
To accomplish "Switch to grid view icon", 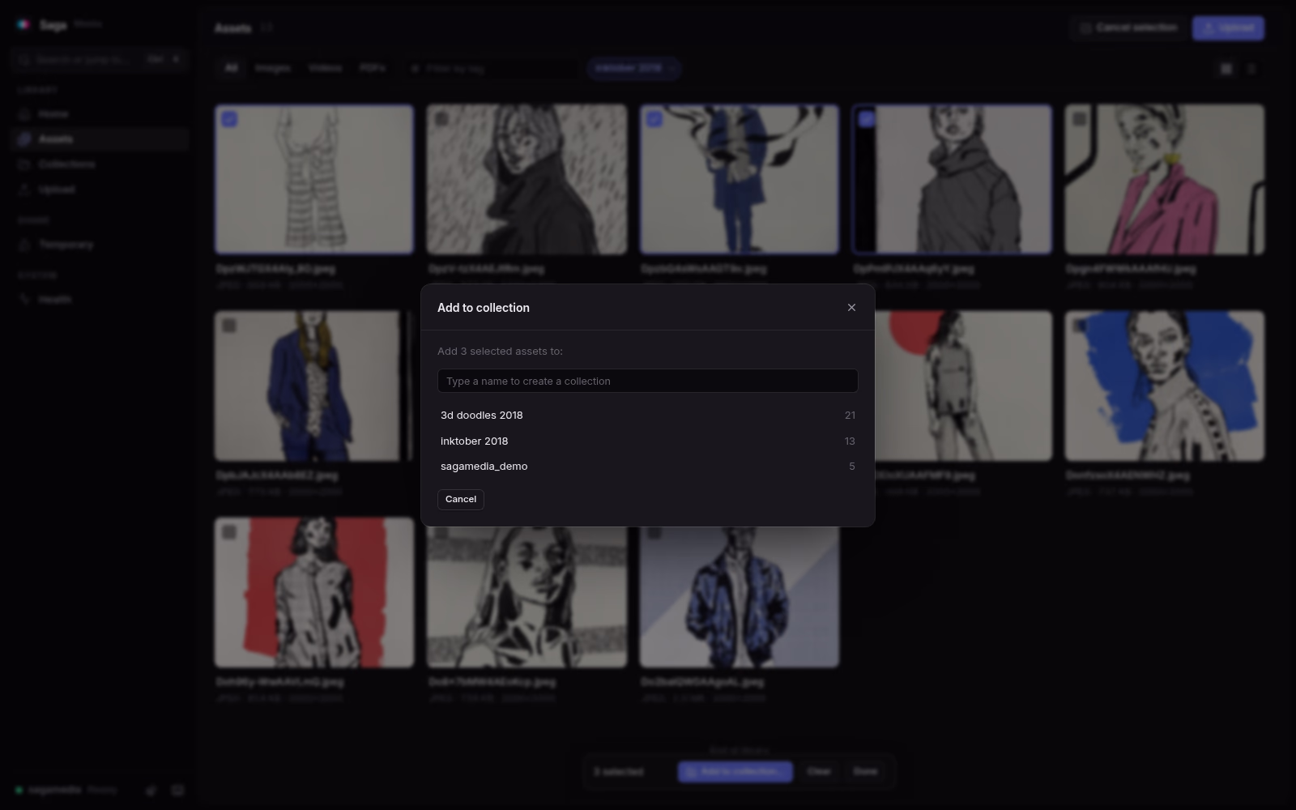I will [1226, 69].
